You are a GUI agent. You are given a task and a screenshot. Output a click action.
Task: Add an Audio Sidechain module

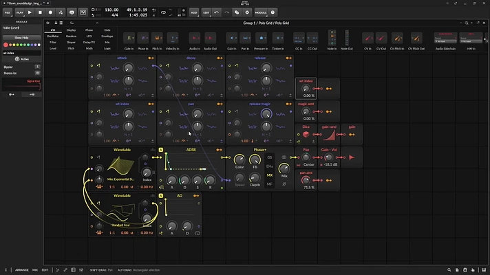445,38
